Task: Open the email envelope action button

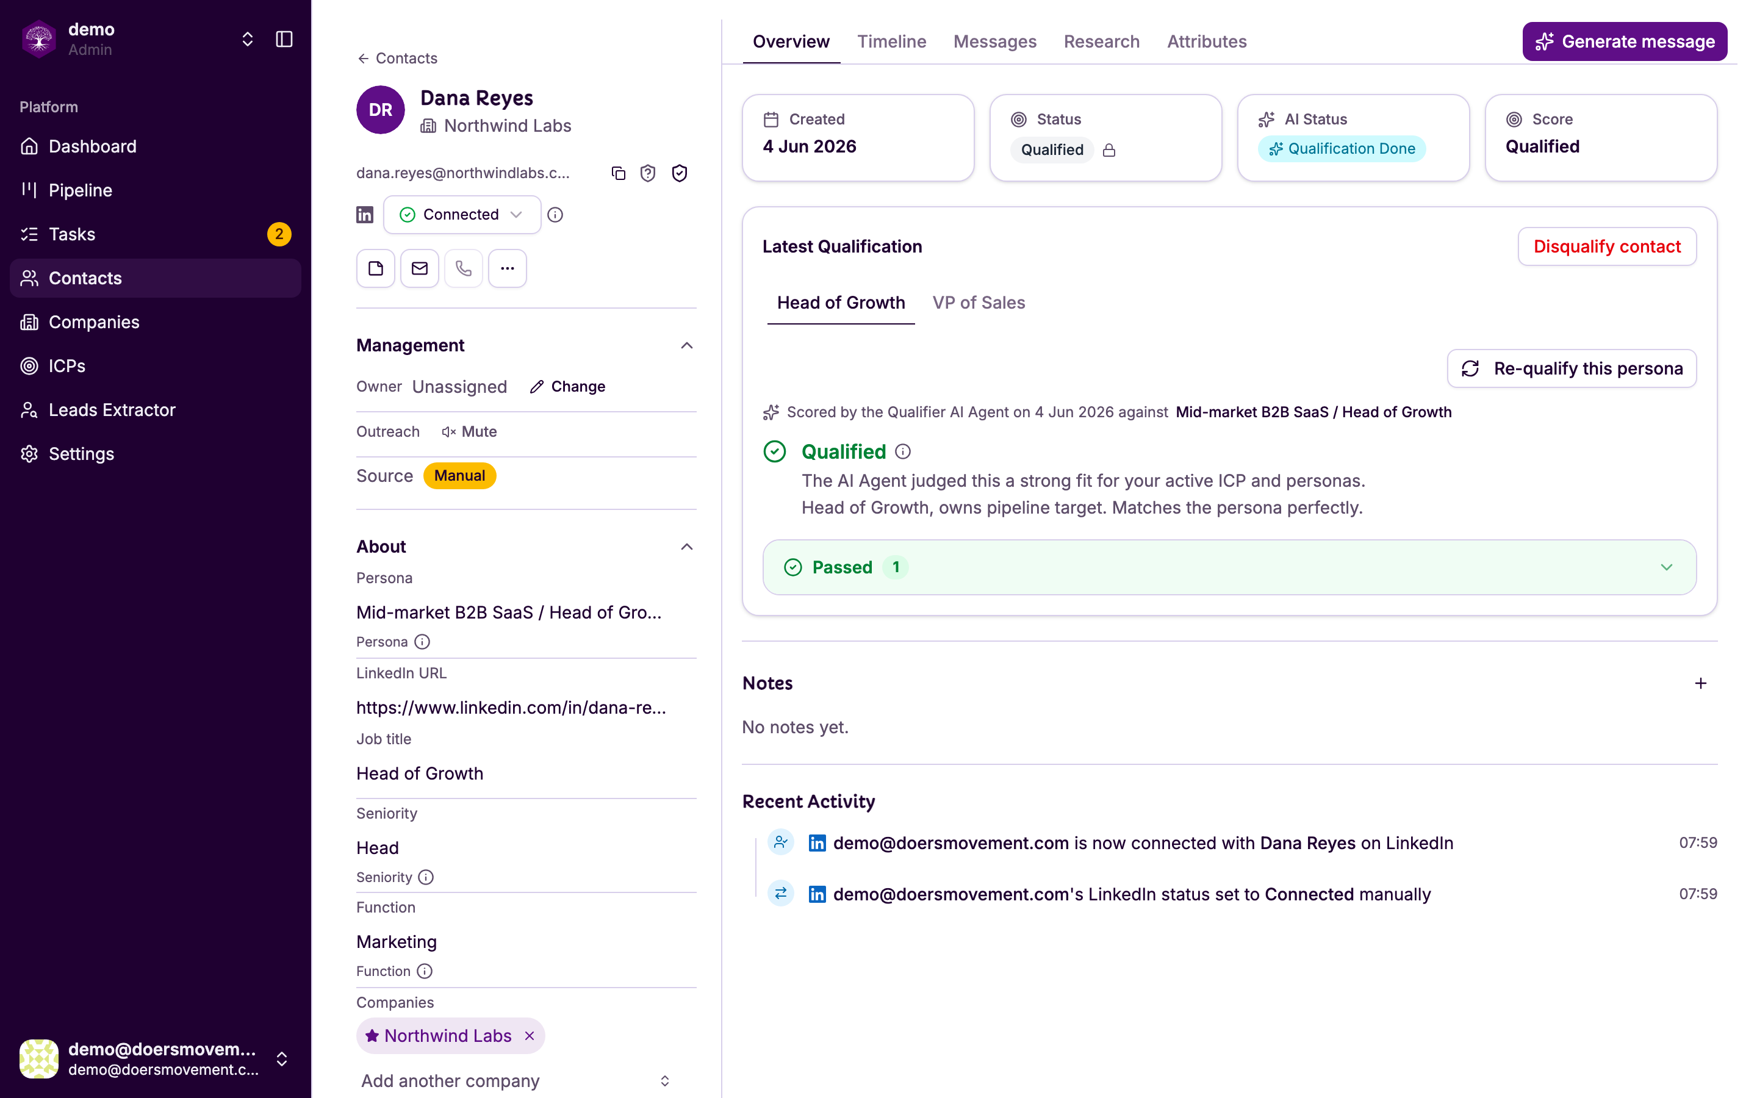Action: pos(420,268)
